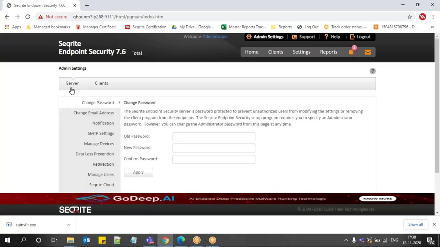Open the Chrome three-dot menu
Viewport: 440px width, 247px height.
click(433, 16)
